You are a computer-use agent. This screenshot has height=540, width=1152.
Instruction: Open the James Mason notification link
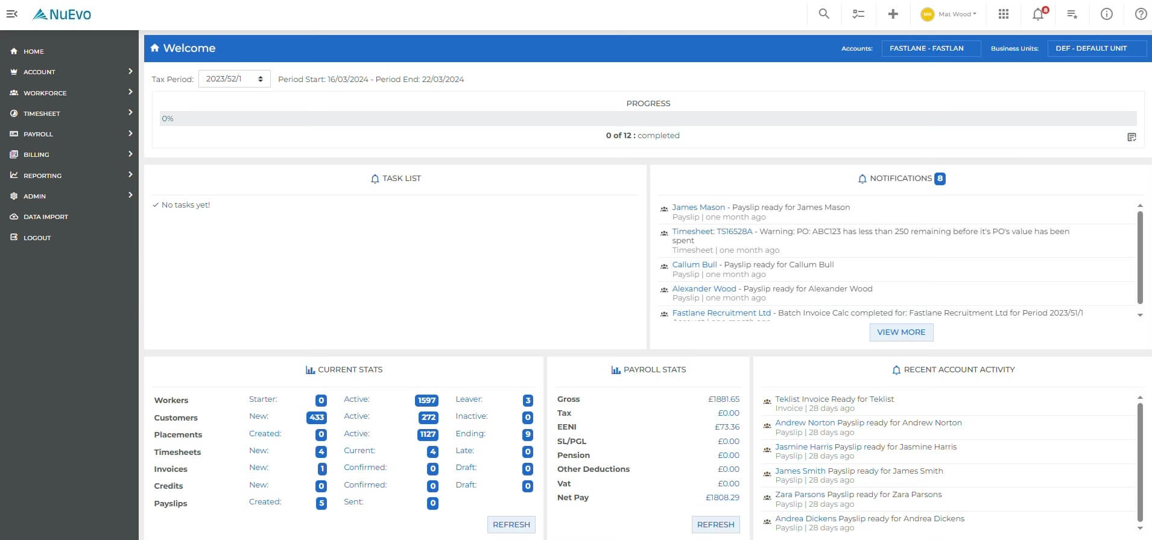698,207
